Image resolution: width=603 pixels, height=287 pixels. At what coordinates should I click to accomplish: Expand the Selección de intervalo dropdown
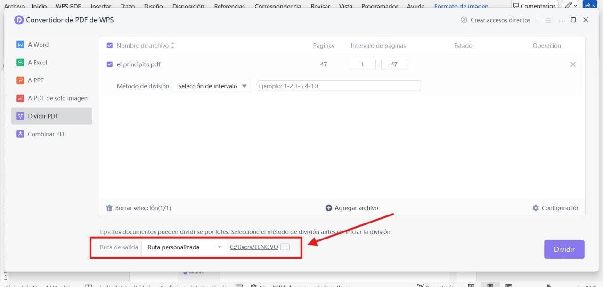pos(212,86)
